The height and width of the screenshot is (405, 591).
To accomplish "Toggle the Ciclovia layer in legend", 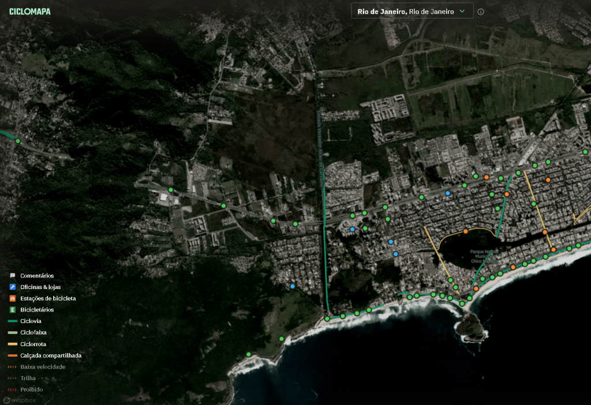I will (x=31, y=321).
